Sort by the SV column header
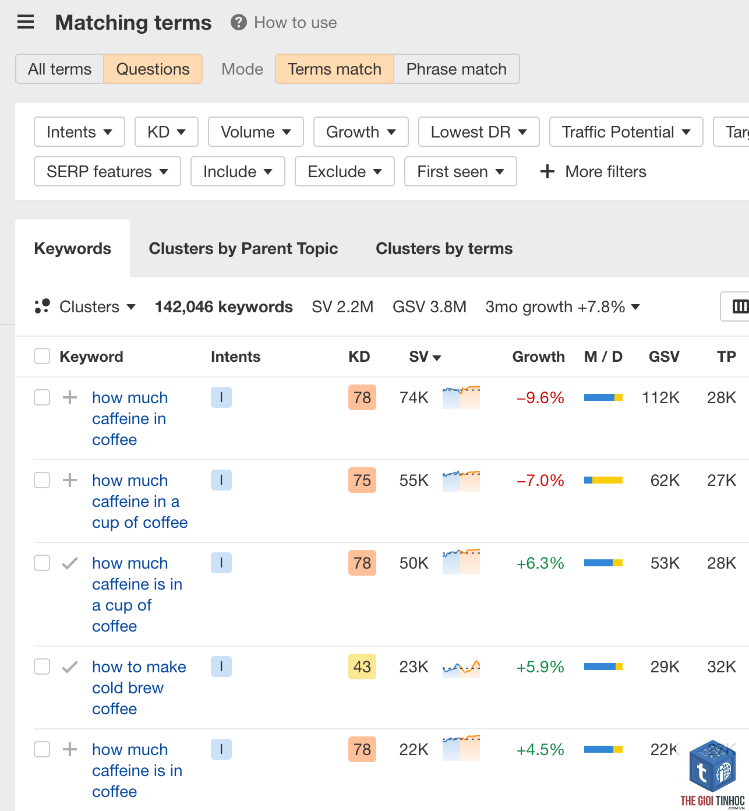The height and width of the screenshot is (811, 749). point(425,357)
